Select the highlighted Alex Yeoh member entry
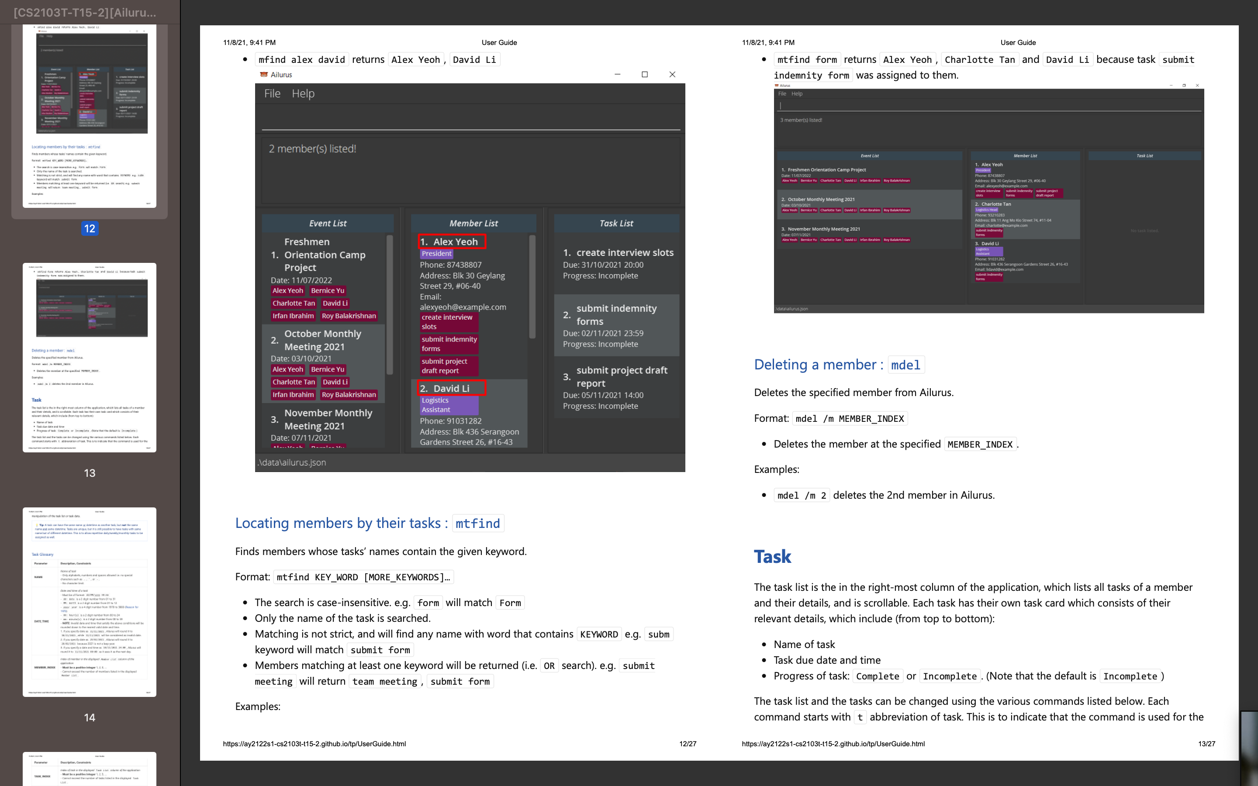1258x786 pixels. pos(451,242)
